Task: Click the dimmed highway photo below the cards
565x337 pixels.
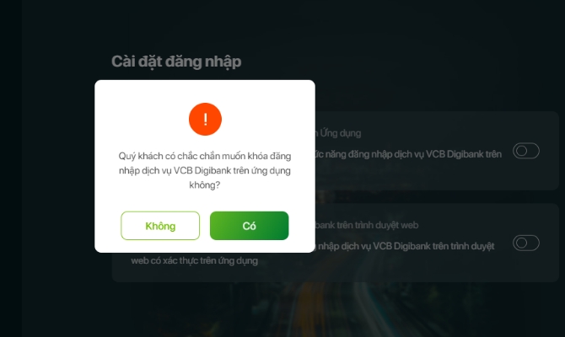Action: pyautogui.click(x=335, y=310)
